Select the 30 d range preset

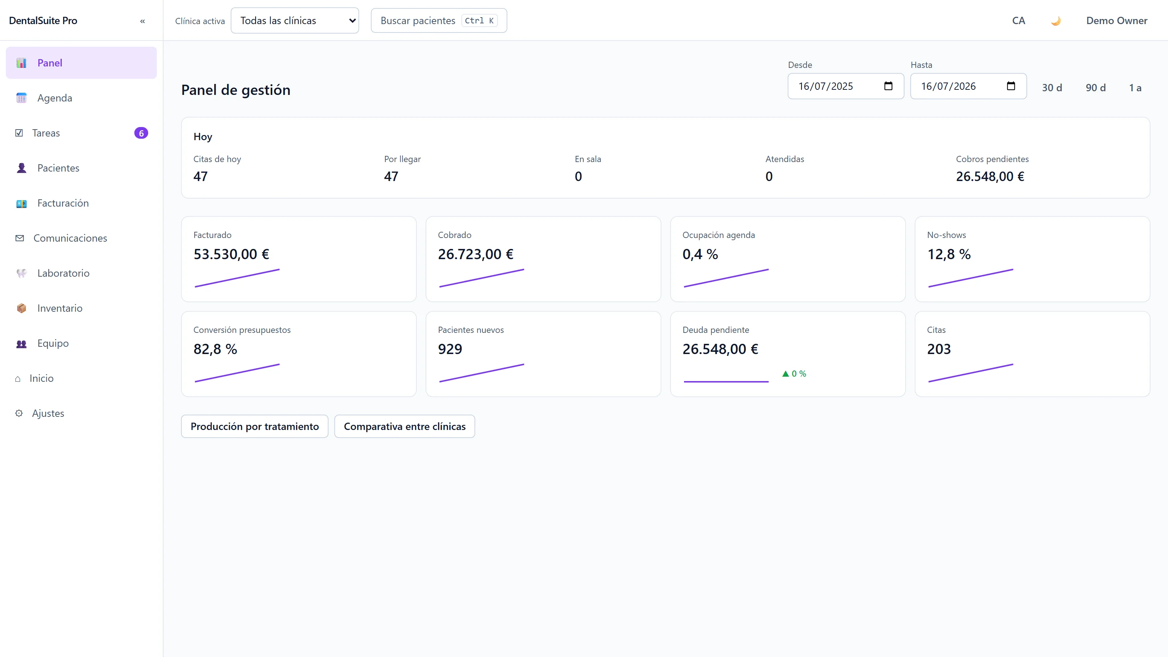(1052, 88)
